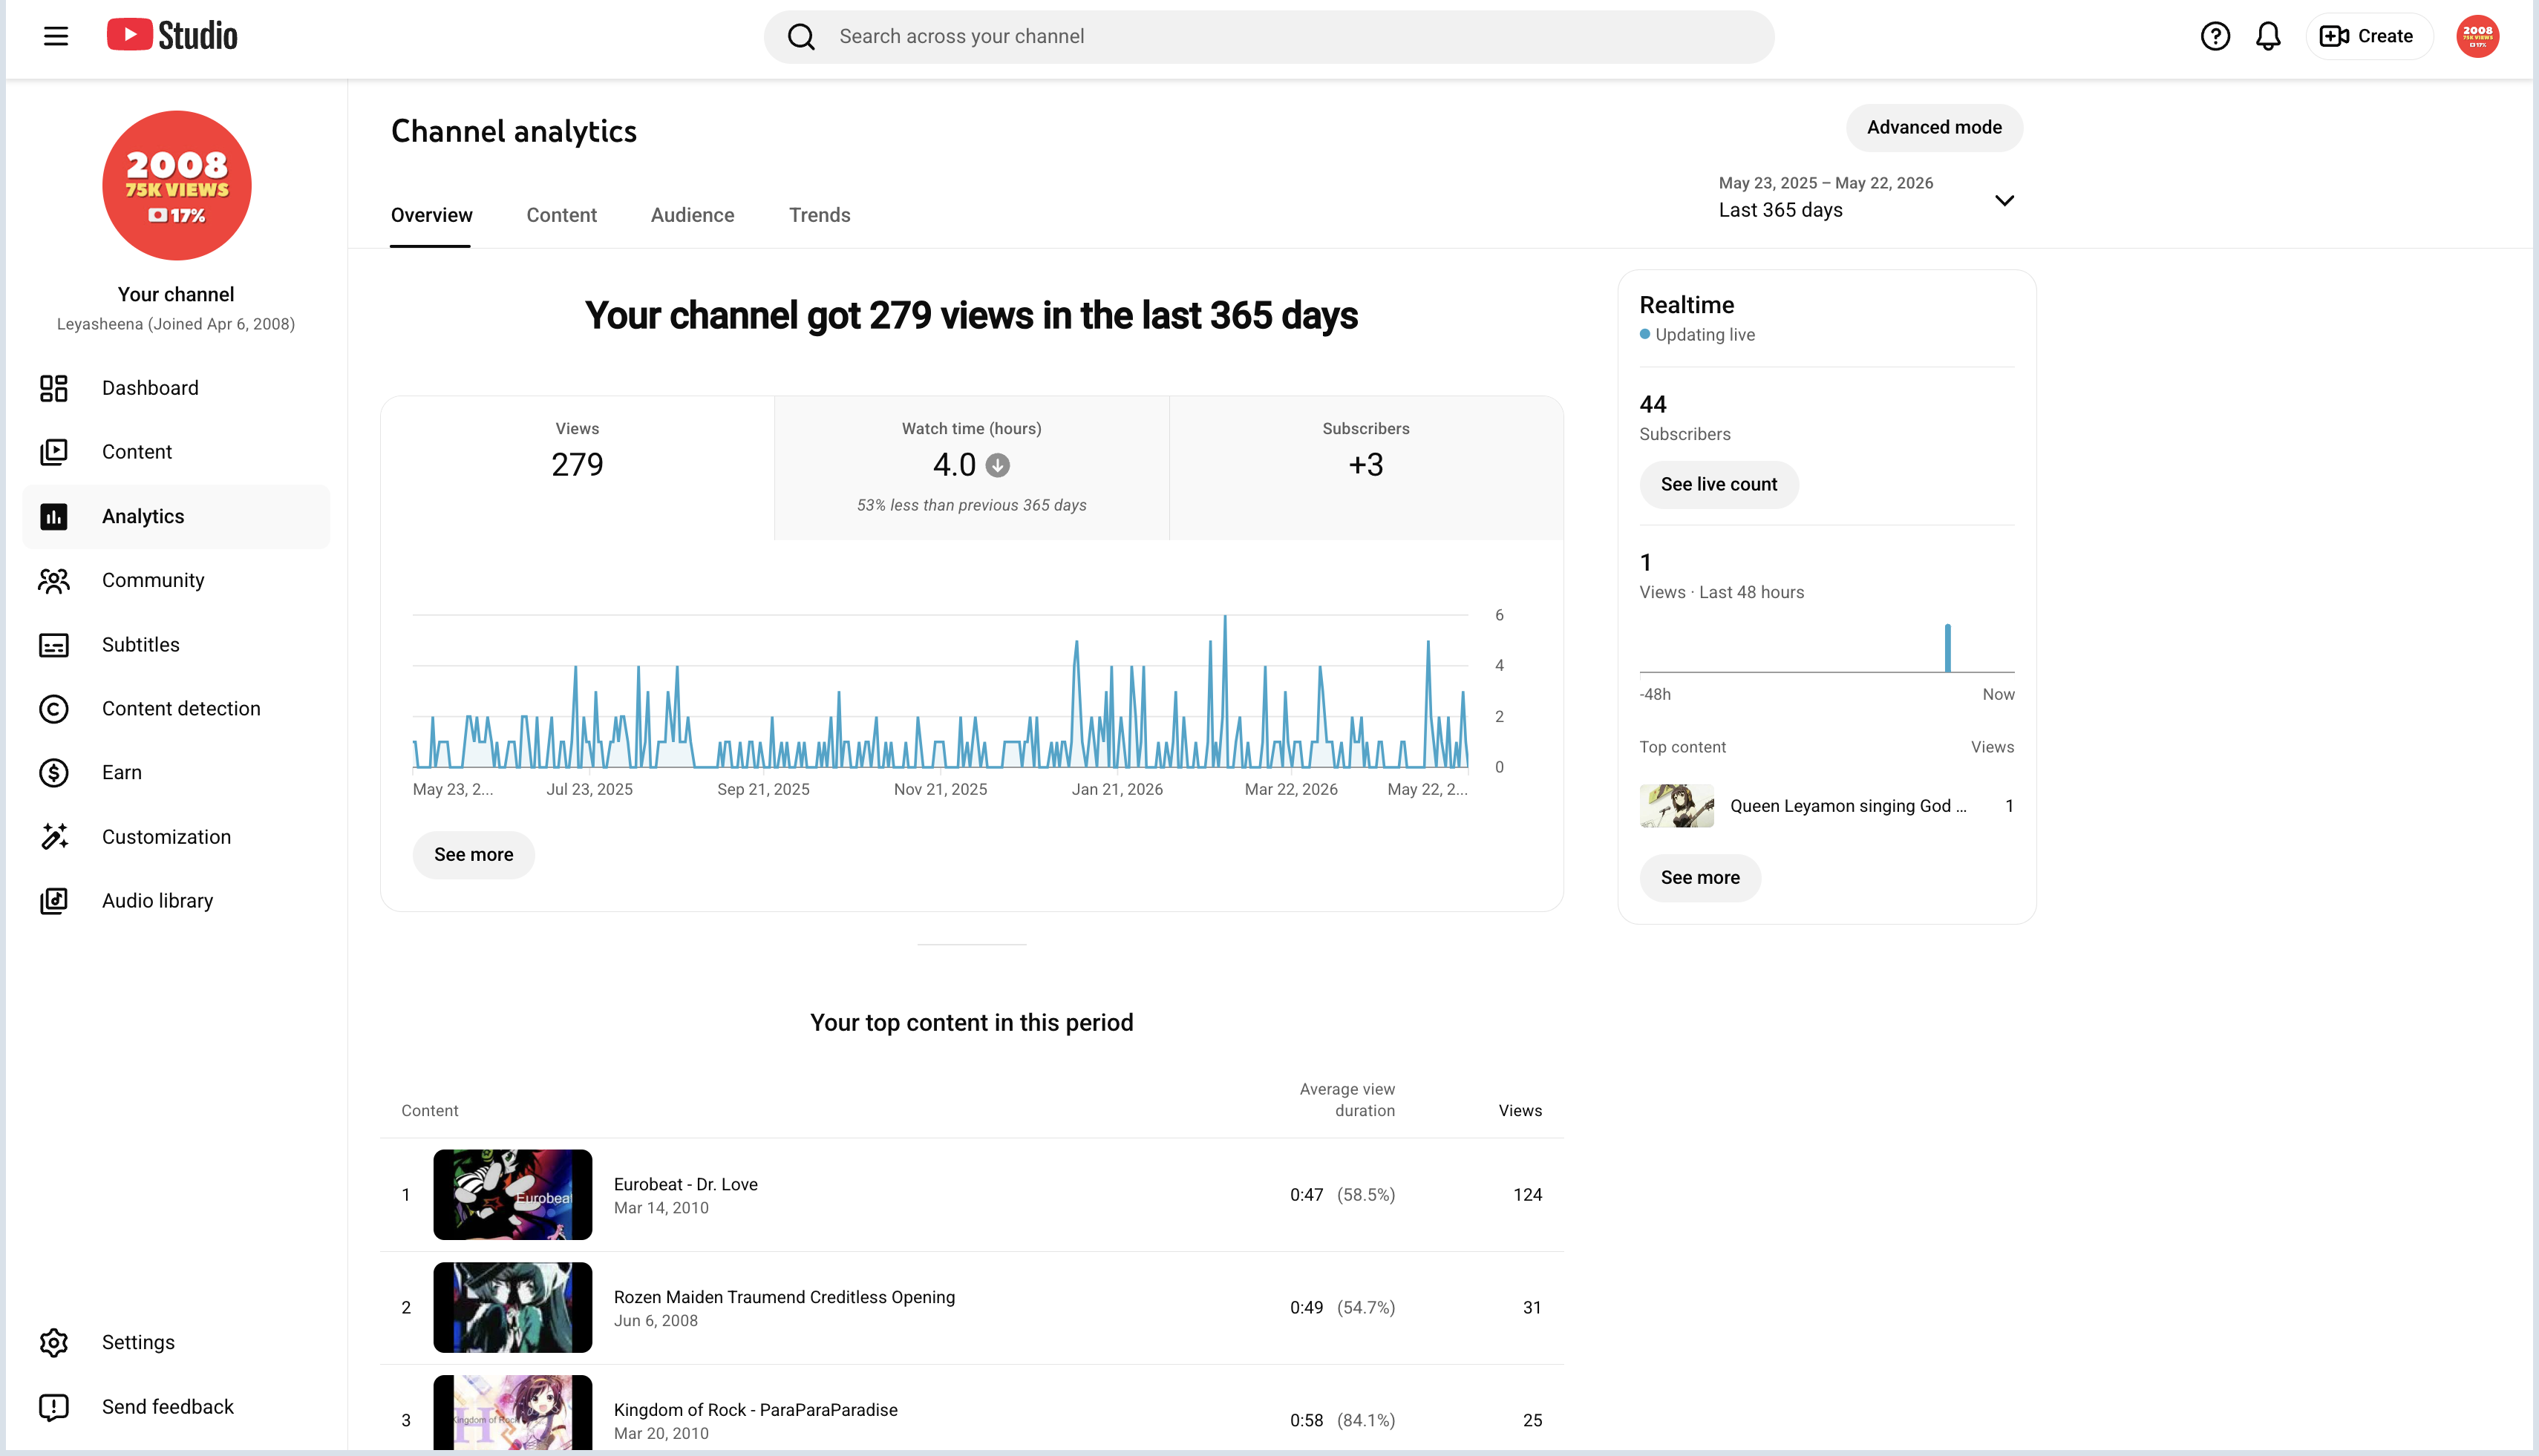Open Settings from the sidebar
The image size is (2539, 1456).
click(x=176, y=1343)
